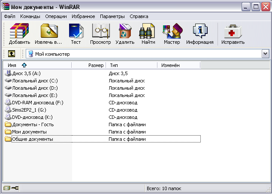
Task: Show Информация (Information) about archive
Action: (x=199, y=34)
